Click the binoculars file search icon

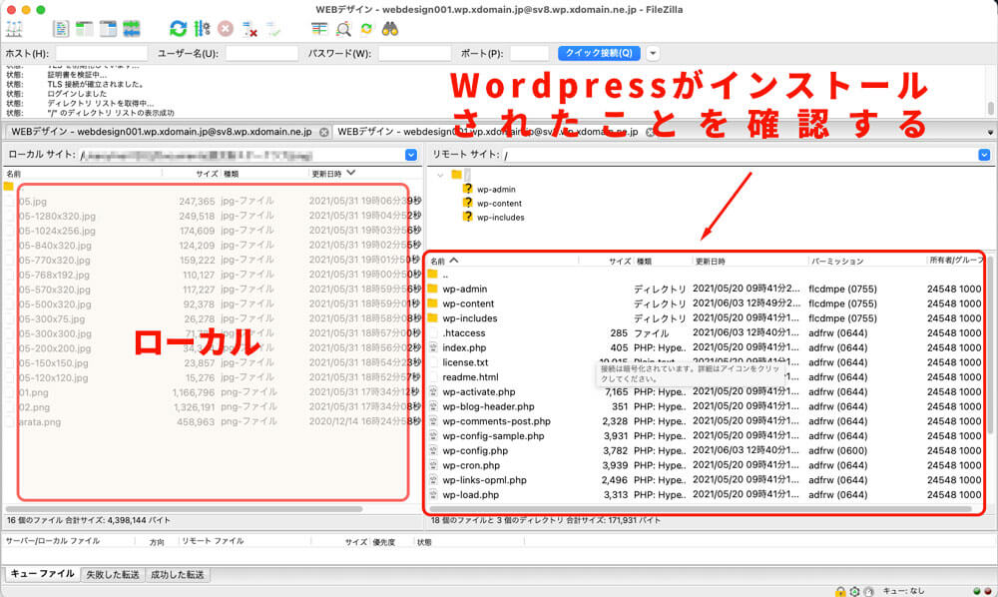(390, 29)
